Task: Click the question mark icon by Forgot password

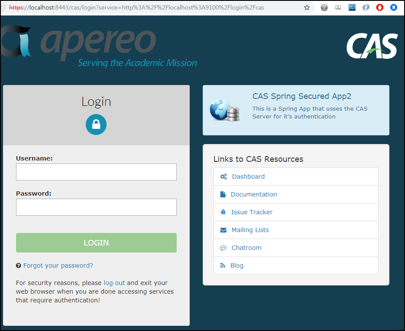Action: click(x=18, y=265)
